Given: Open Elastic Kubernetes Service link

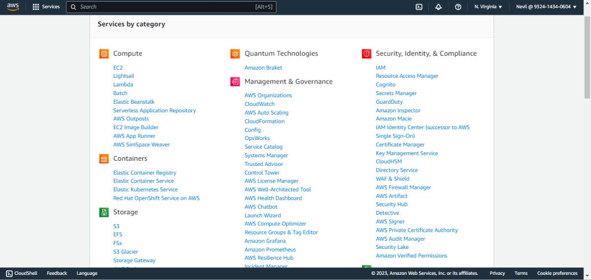Looking at the screenshot, I should click(145, 190).
